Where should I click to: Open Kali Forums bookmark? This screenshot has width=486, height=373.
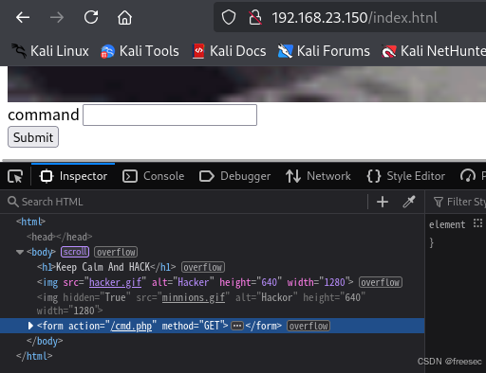click(x=324, y=51)
